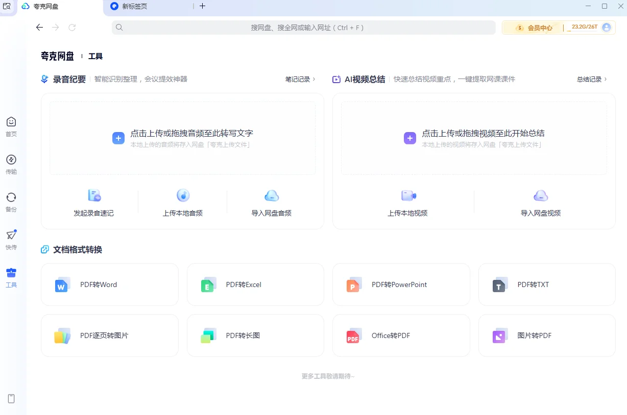The image size is (627, 415).
Task: Open the 快传 quick-send sidebar icon
Action: coord(11,235)
